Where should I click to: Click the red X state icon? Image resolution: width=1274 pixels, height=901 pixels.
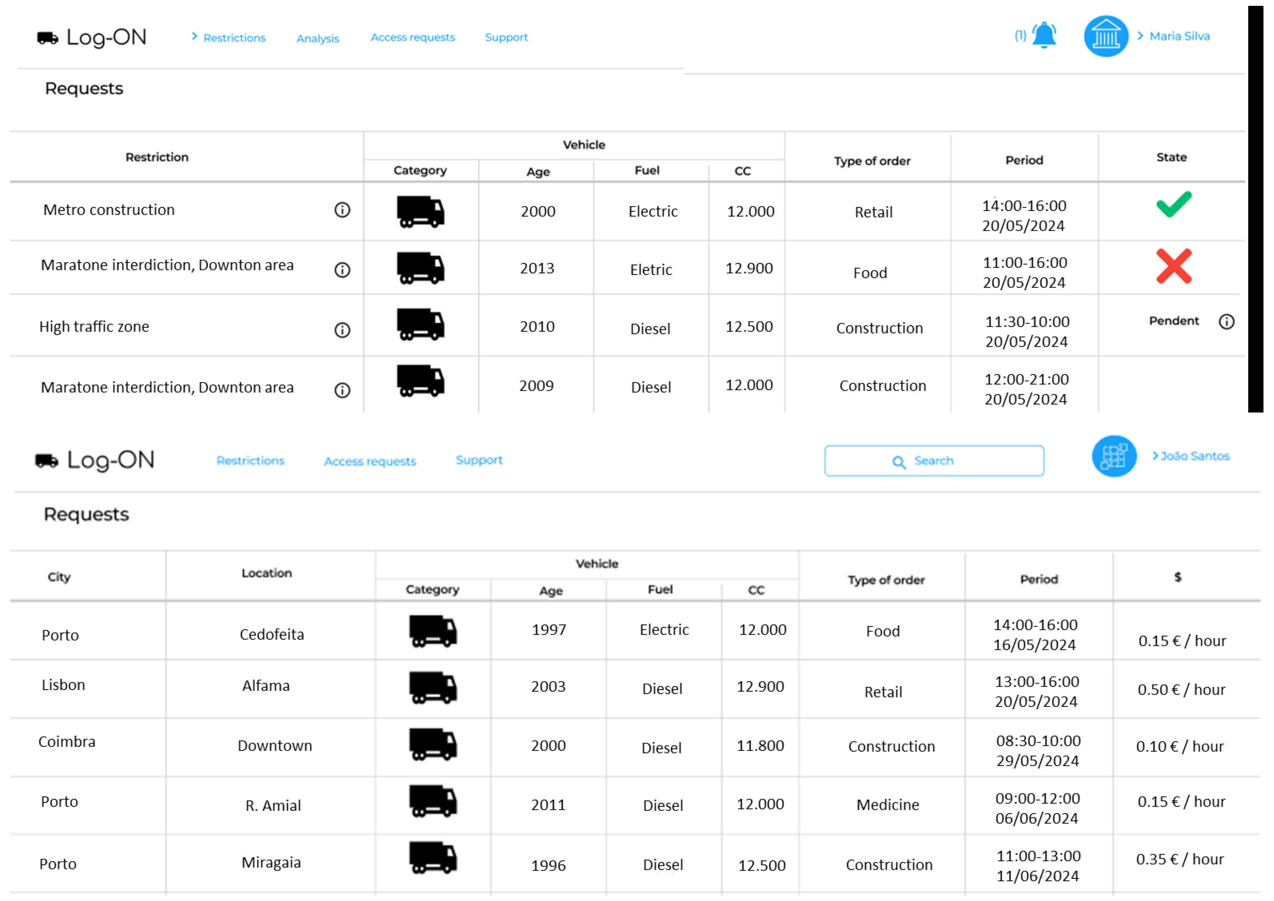[x=1174, y=266]
